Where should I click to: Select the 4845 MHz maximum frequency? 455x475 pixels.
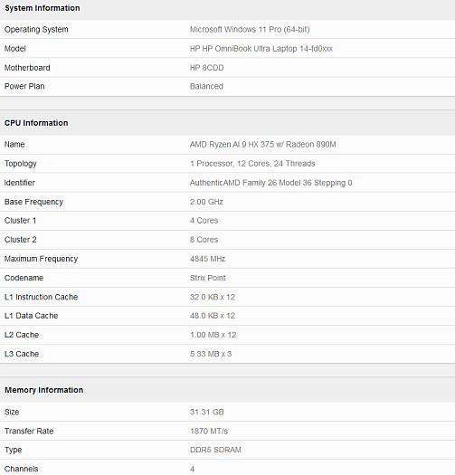tap(207, 259)
